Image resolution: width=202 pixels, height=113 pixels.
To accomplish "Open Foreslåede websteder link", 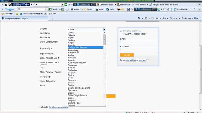I will (31, 14).
